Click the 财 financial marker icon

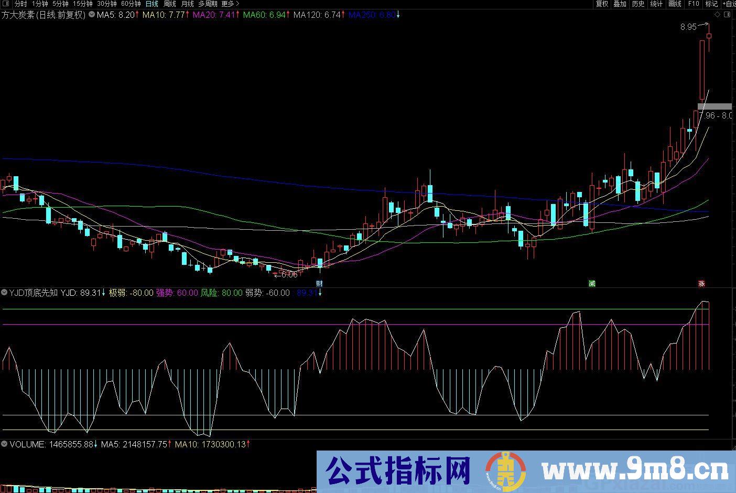319,284
